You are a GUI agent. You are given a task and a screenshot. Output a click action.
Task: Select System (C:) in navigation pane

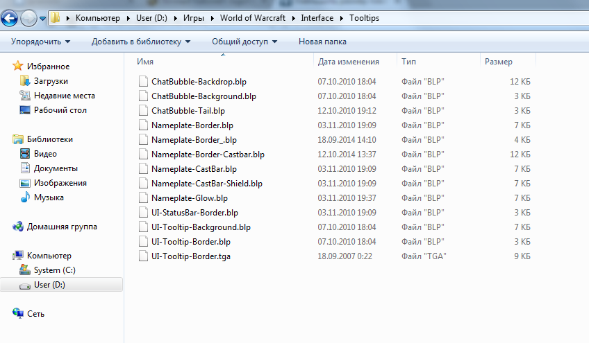tap(54, 270)
